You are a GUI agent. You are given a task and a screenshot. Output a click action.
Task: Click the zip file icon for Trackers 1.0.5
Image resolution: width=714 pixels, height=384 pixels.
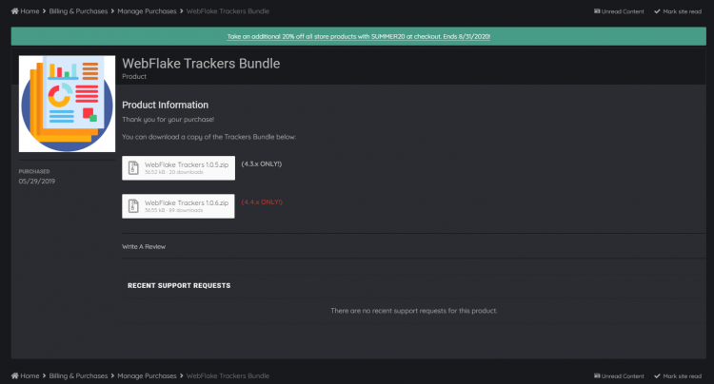click(x=134, y=168)
